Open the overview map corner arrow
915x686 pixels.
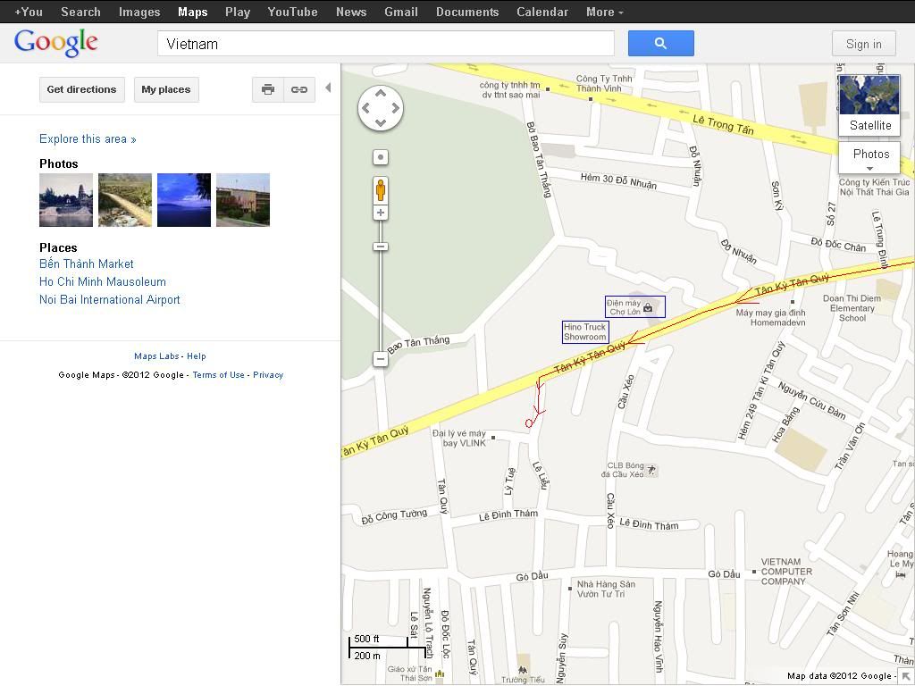(906, 677)
